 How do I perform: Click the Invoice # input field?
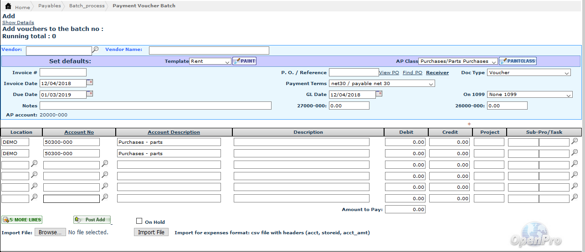click(x=63, y=72)
